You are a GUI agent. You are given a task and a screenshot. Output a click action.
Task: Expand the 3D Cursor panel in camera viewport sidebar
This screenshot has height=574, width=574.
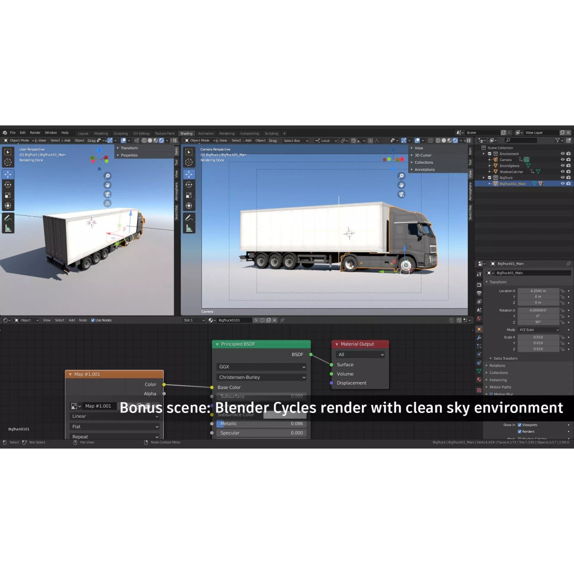[423, 155]
